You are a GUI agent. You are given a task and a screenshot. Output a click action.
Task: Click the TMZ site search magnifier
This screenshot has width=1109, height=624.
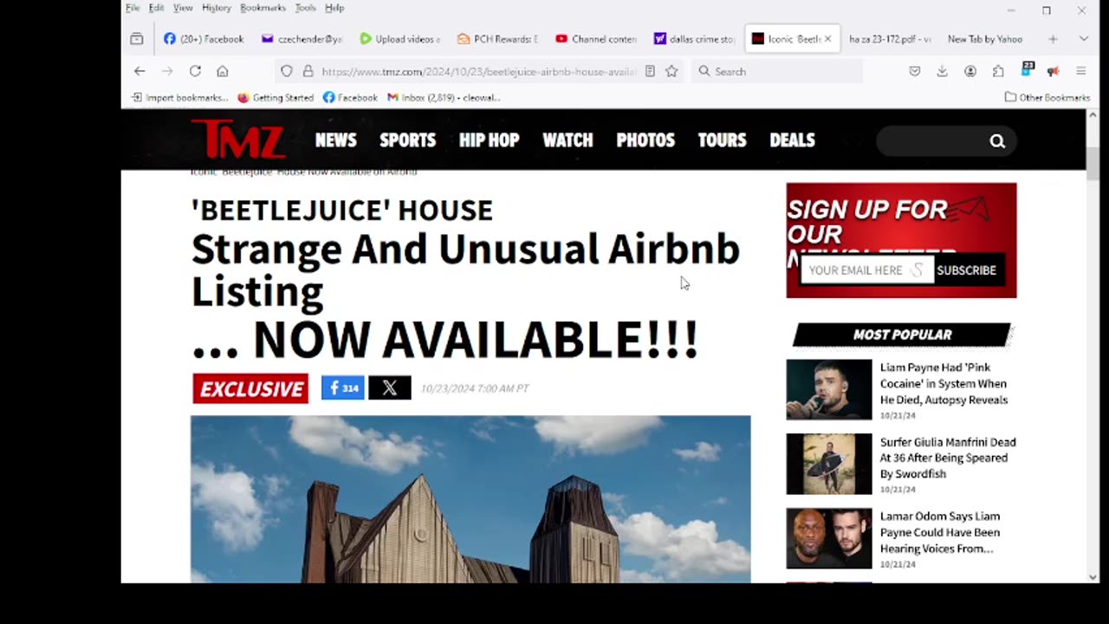[997, 141]
